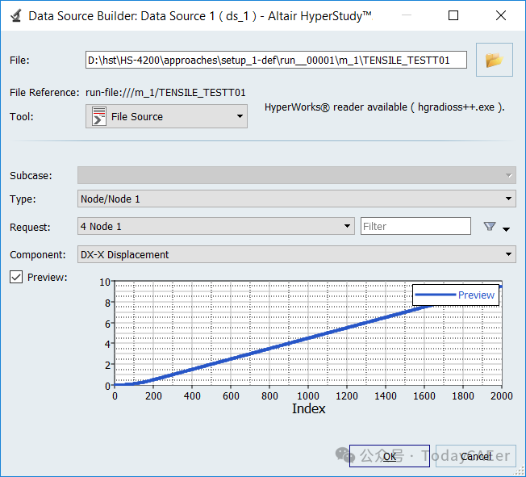This screenshot has height=477, width=526.
Task: Click the HyperWorks reader available message
Action: 385,107
